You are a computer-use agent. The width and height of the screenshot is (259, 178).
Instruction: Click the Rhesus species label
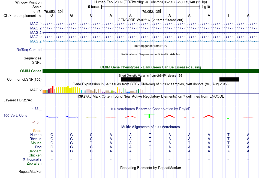(35, 139)
